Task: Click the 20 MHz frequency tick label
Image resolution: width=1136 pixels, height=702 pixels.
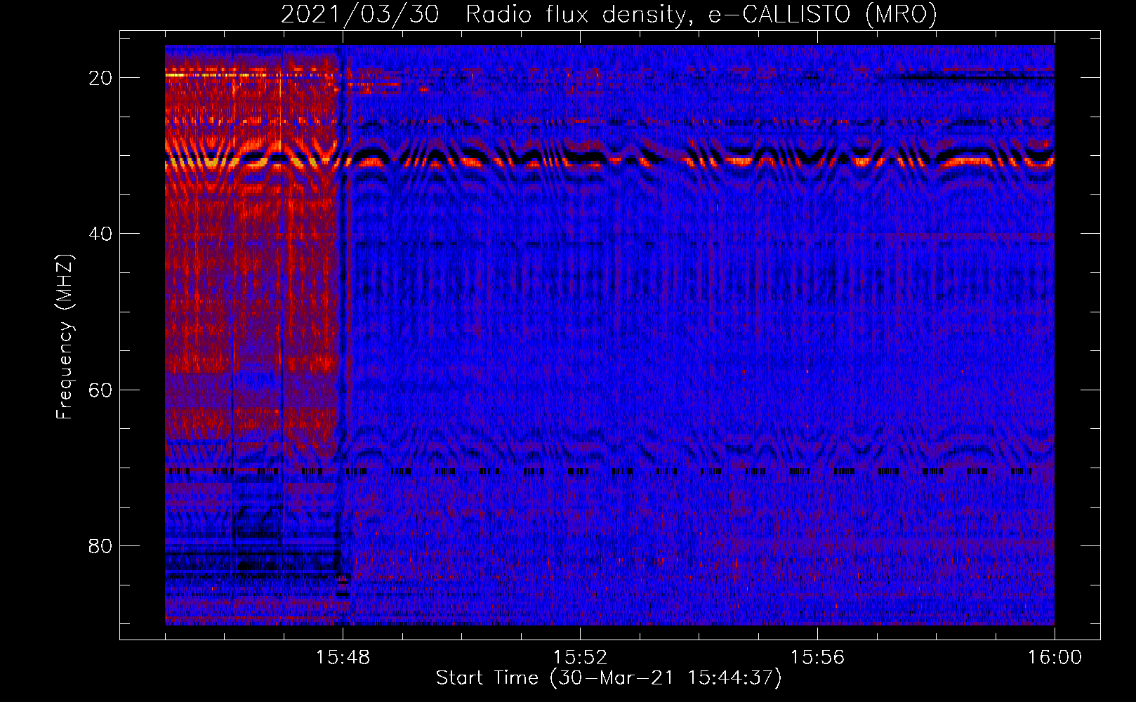Action: pos(100,78)
